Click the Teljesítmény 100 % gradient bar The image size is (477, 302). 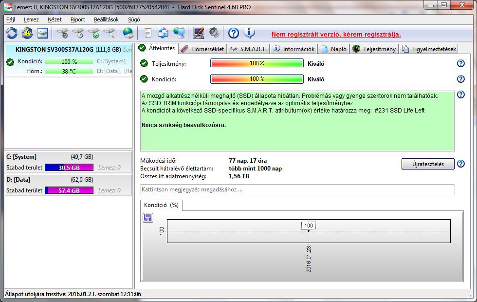257,63
